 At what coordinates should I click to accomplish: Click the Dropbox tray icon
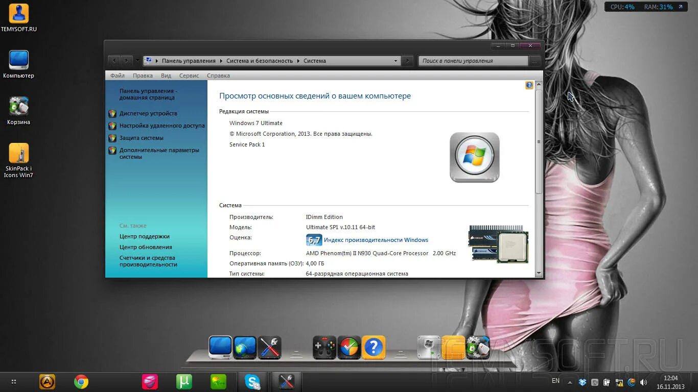pos(583,382)
